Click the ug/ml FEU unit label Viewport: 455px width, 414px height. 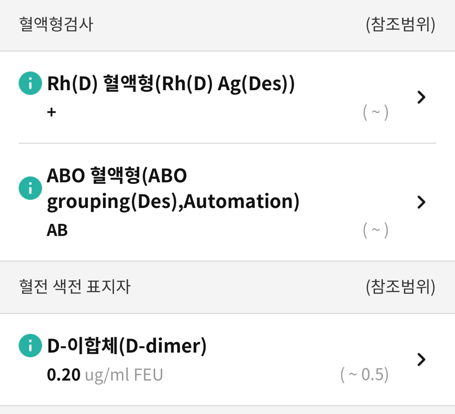tap(124, 375)
